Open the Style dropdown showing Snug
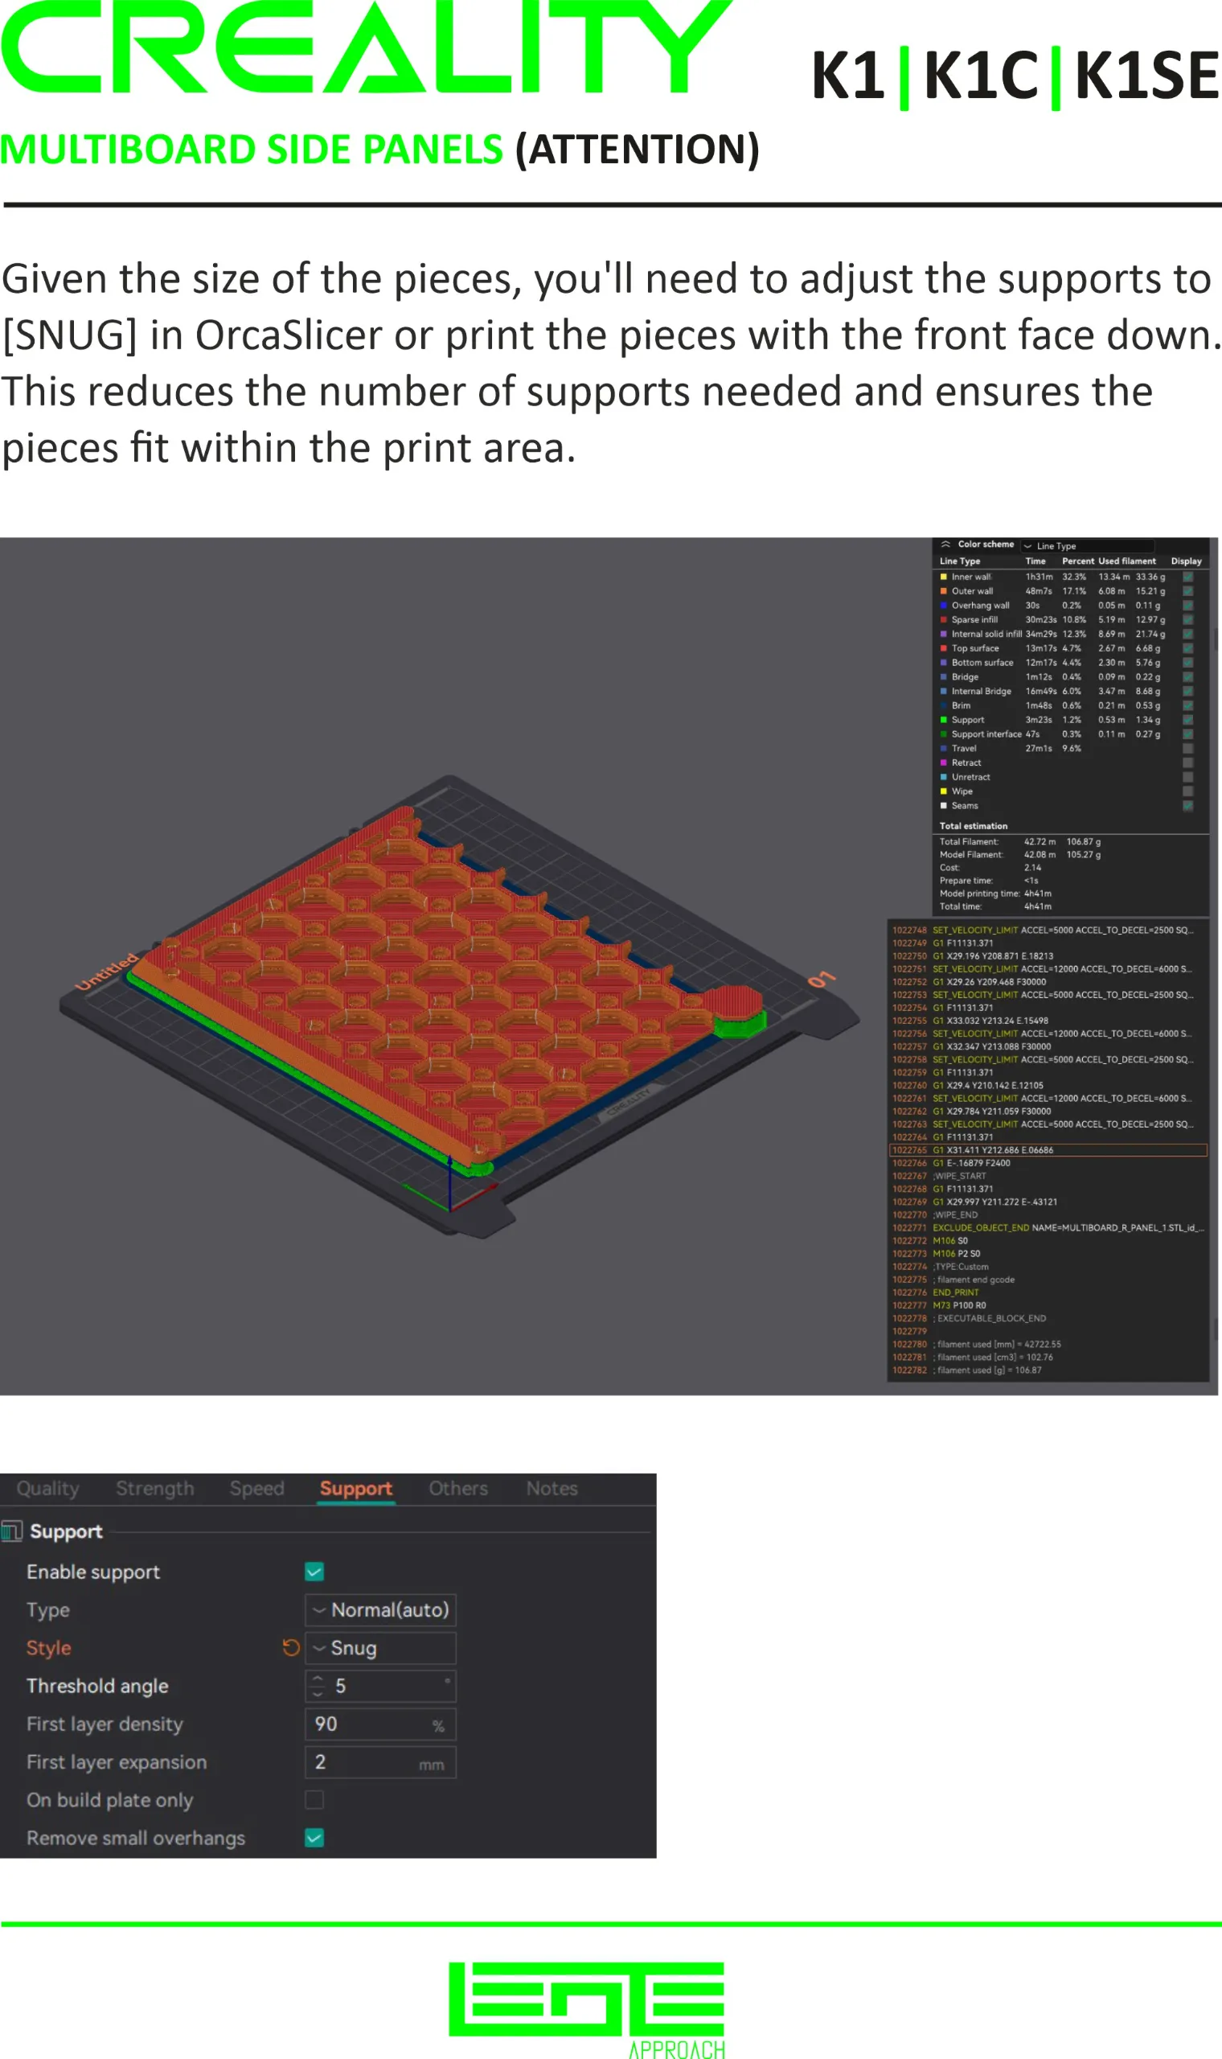1222x2059 pixels. (380, 1648)
